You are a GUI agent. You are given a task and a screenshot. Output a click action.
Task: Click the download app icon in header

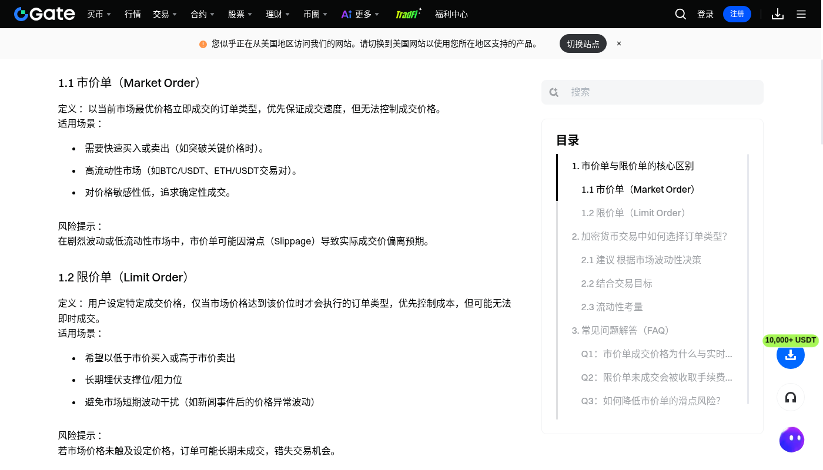(x=778, y=14)
